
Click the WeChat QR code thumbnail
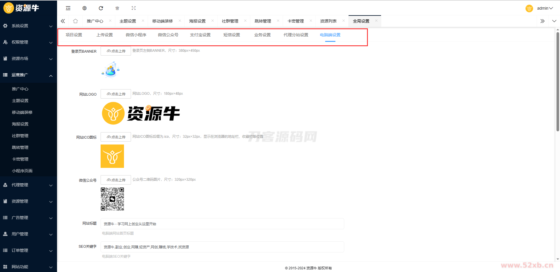pos(112,199)
